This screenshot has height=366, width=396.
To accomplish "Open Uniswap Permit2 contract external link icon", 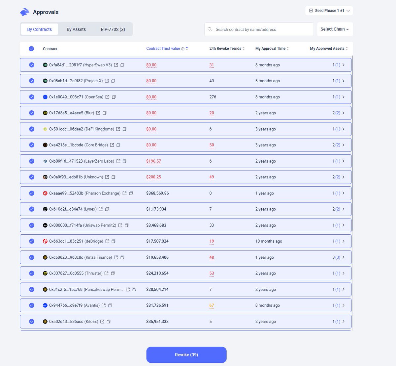I will click(120, 225).
